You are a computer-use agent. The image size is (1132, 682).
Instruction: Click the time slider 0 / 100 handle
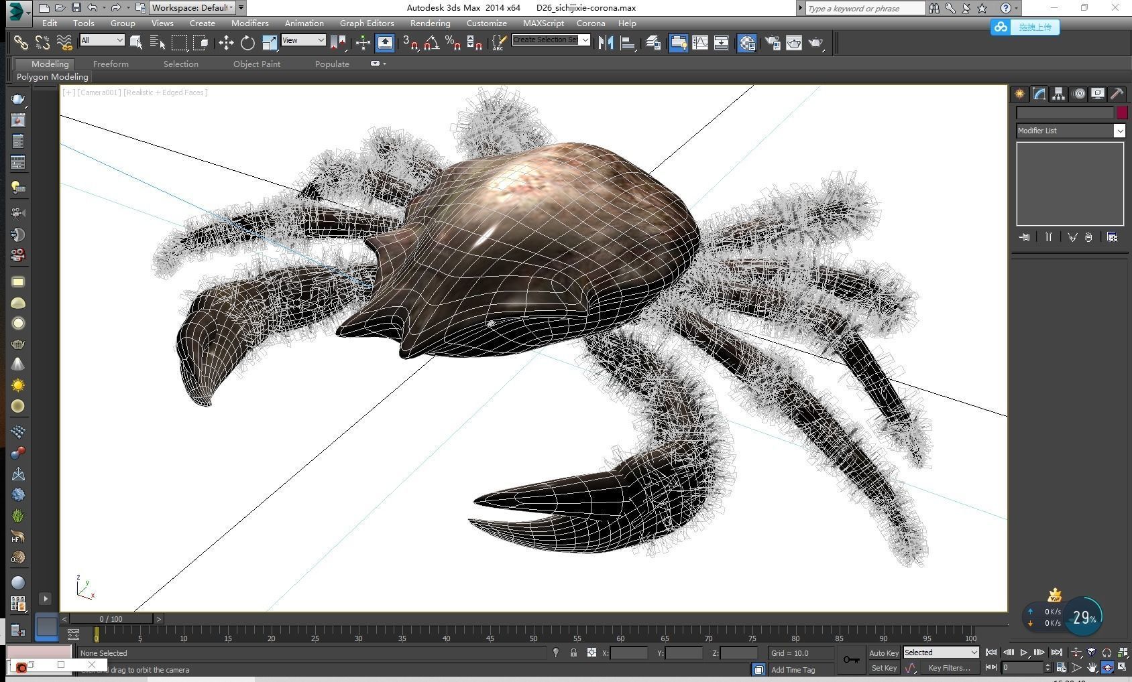pos(111,619)
